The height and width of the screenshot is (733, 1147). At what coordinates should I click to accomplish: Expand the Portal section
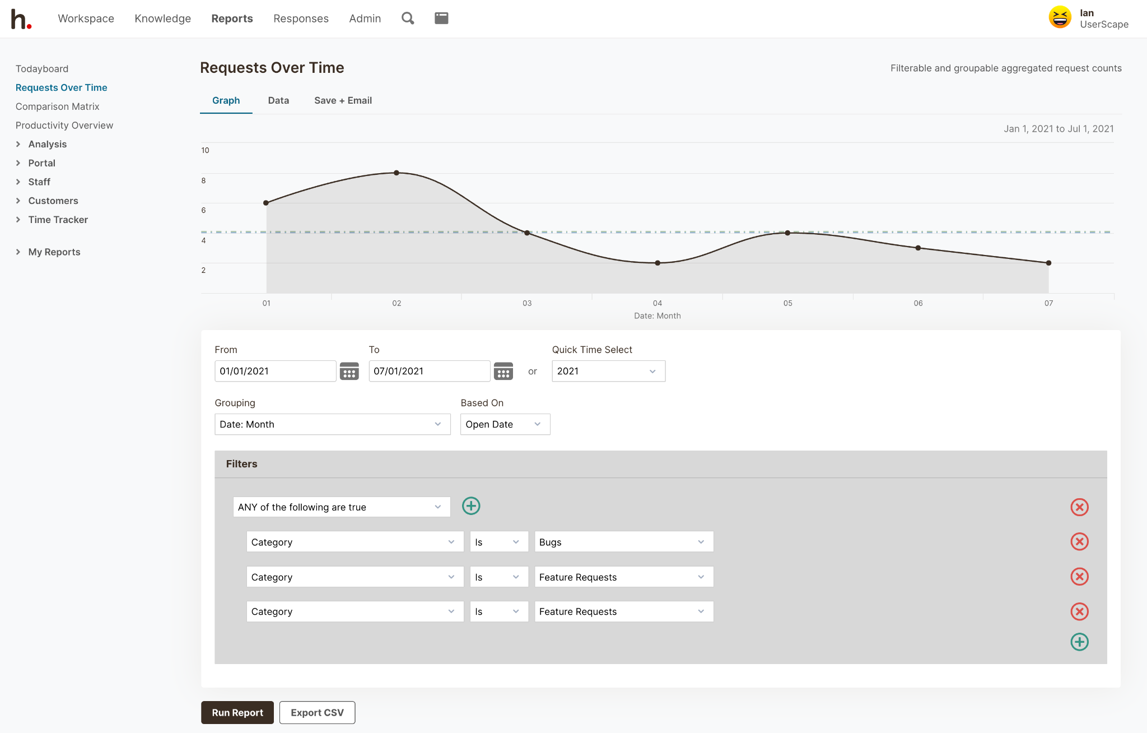point(36,163)
